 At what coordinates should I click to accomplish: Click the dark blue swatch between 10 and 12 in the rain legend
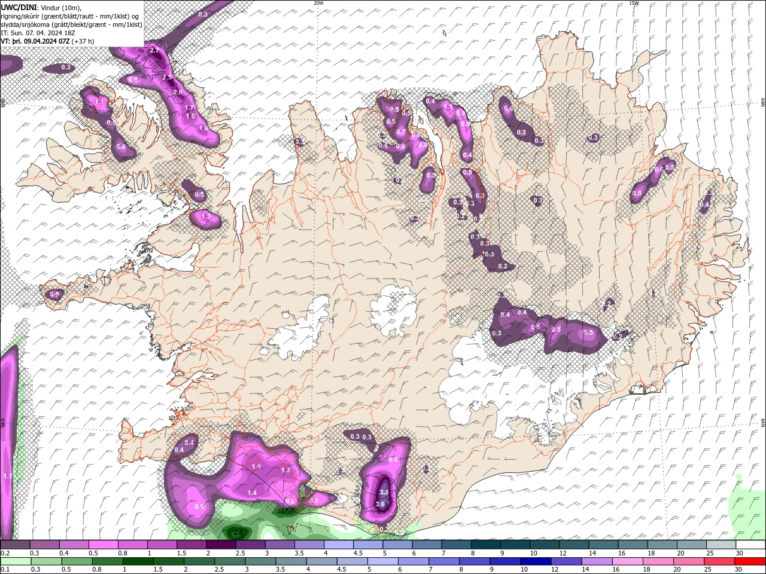(x=535, y=561)
